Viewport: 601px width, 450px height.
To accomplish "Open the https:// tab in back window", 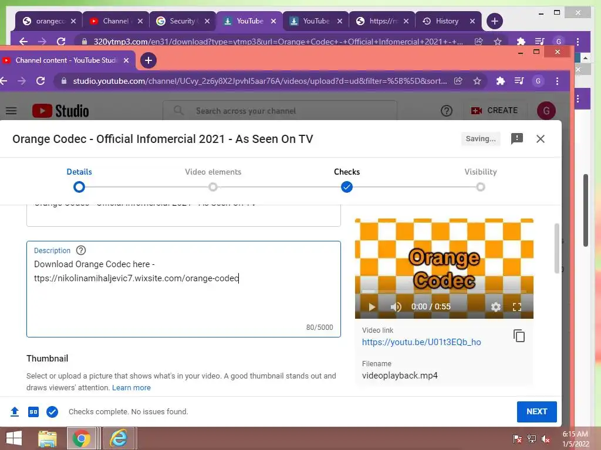I will tap(382, 21).
